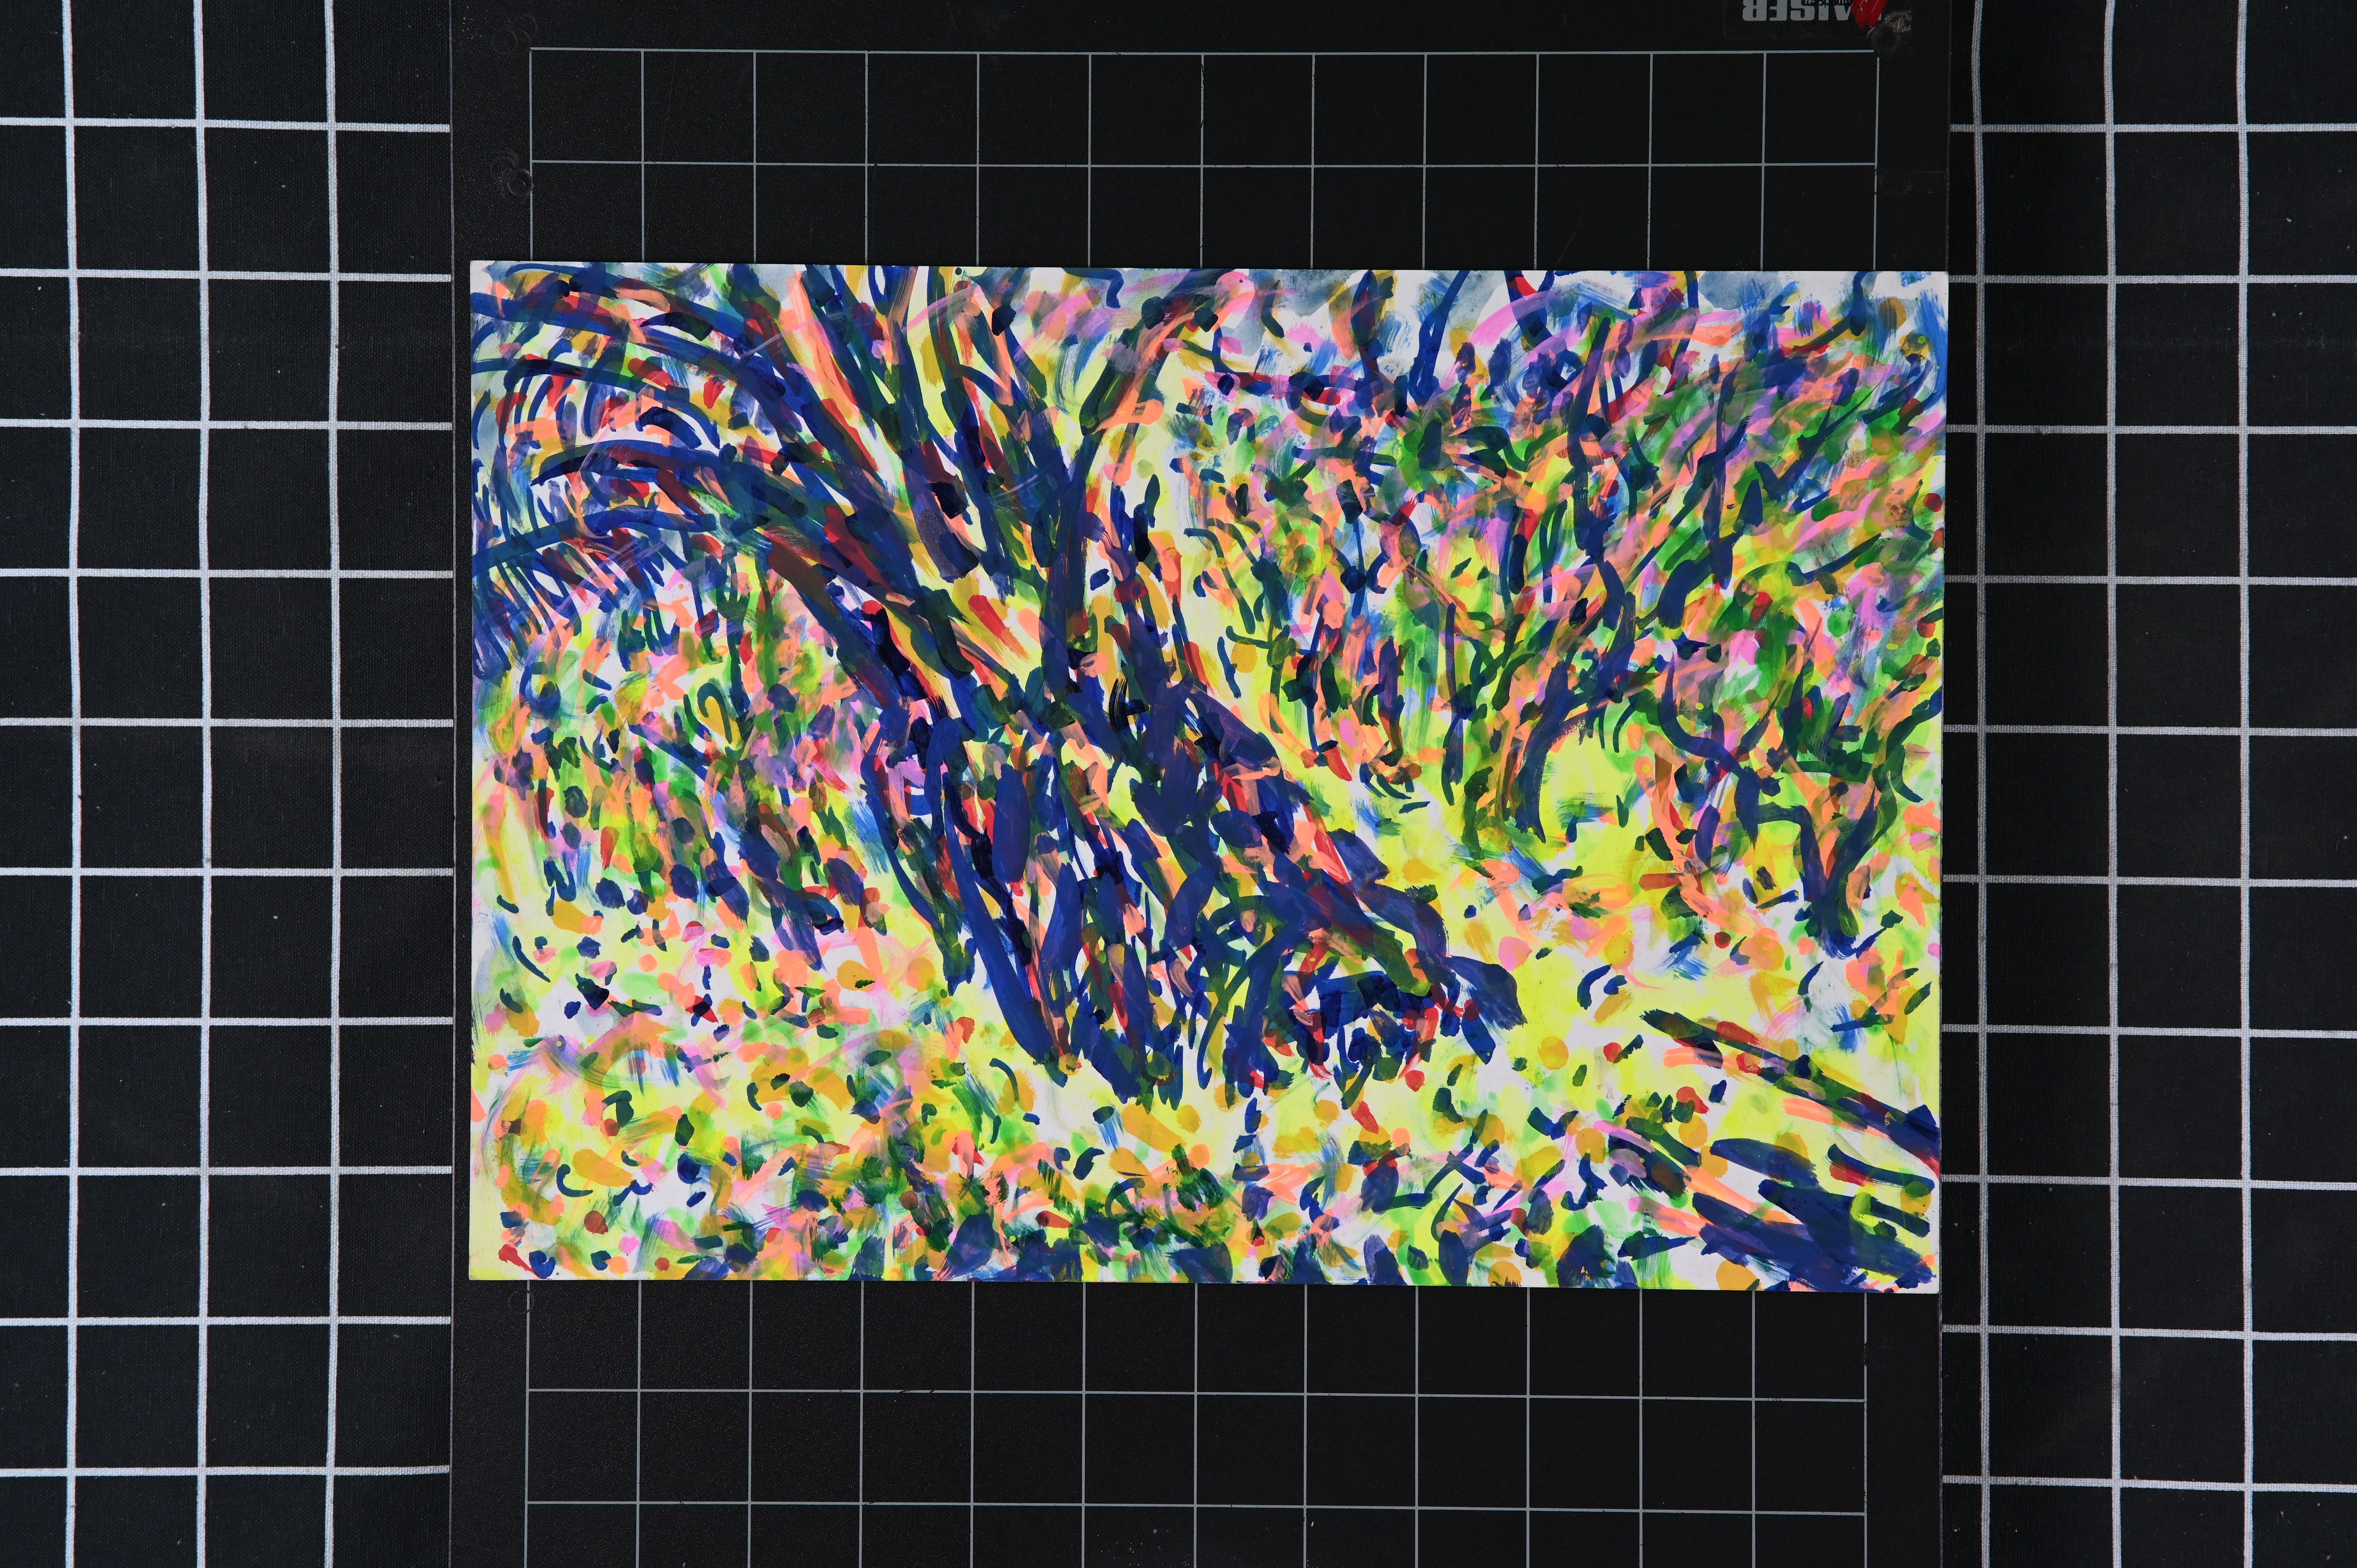Click the colorful abstract painting

point(1208,777)
